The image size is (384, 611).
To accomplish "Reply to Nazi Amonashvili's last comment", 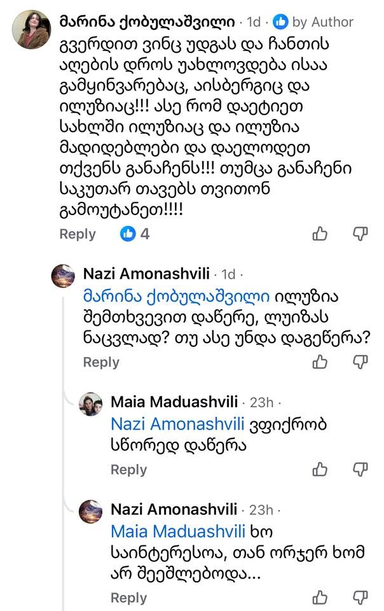I will pos(128,598).
